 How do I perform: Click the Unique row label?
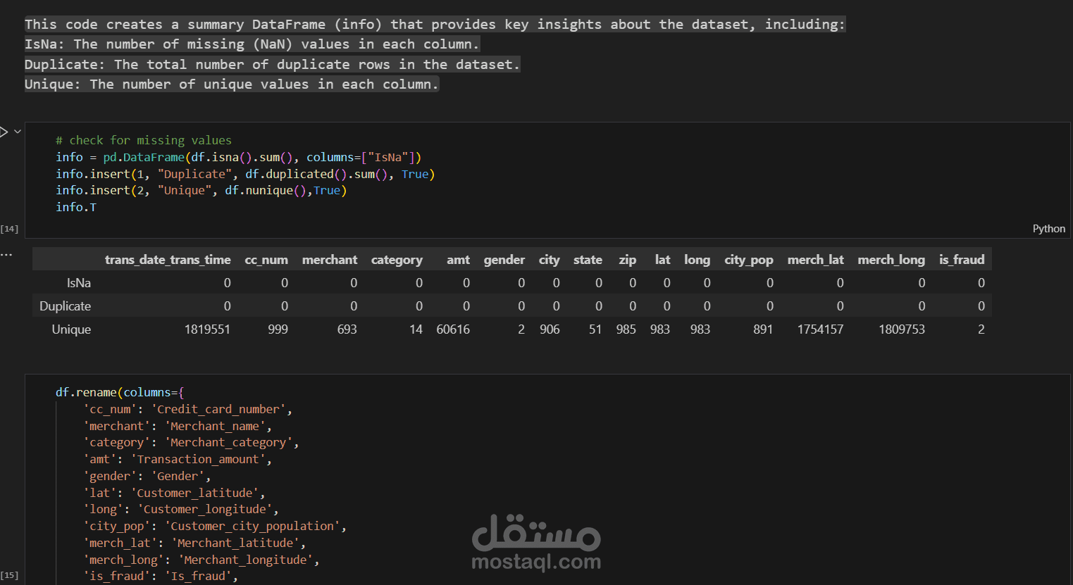click(x=71, y=329)
